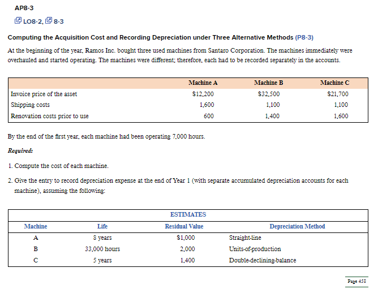Click the $12,200 invoice price cell
378x289 pixels.
pos(203,94)
